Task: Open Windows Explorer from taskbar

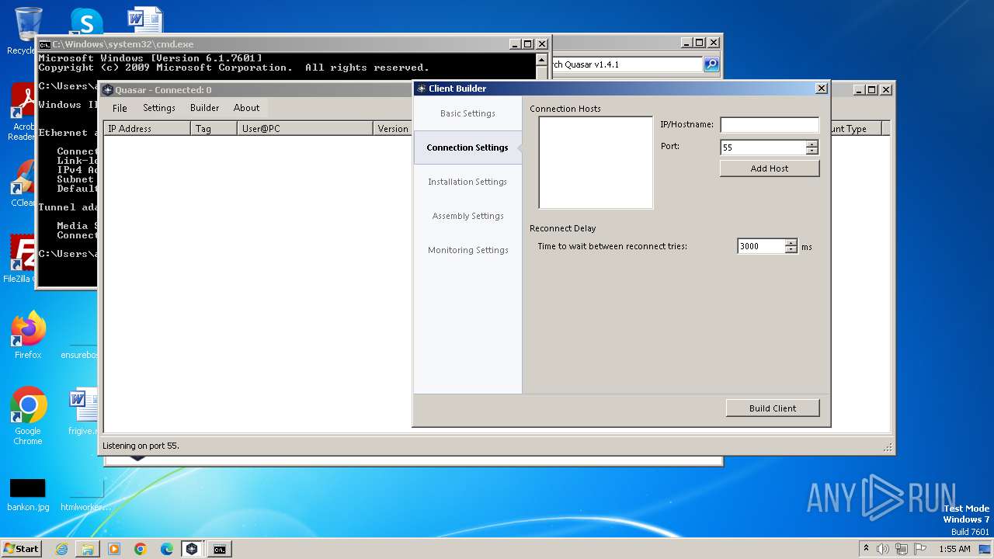Action: coord(88,549)
